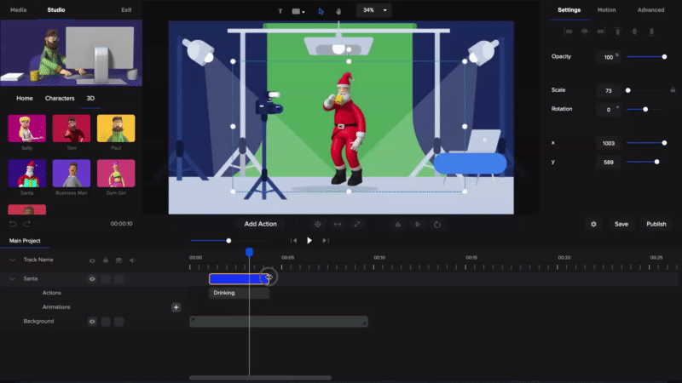Click the Opacity value field
Image resolution: width=682 pixels, height=383 pixels.
click(x=609, y=57)
